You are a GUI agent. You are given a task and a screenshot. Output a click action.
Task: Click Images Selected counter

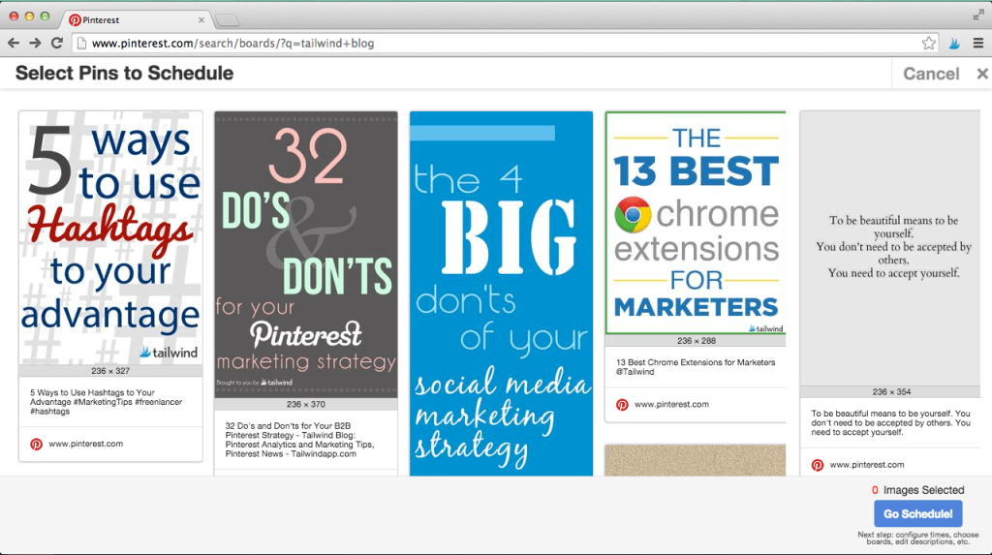918,490
